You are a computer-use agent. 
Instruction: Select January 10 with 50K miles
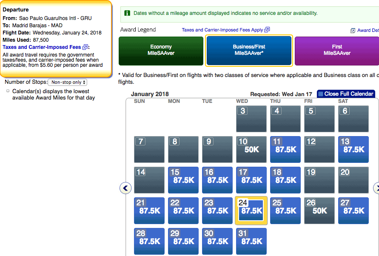[x=251, y=149]
